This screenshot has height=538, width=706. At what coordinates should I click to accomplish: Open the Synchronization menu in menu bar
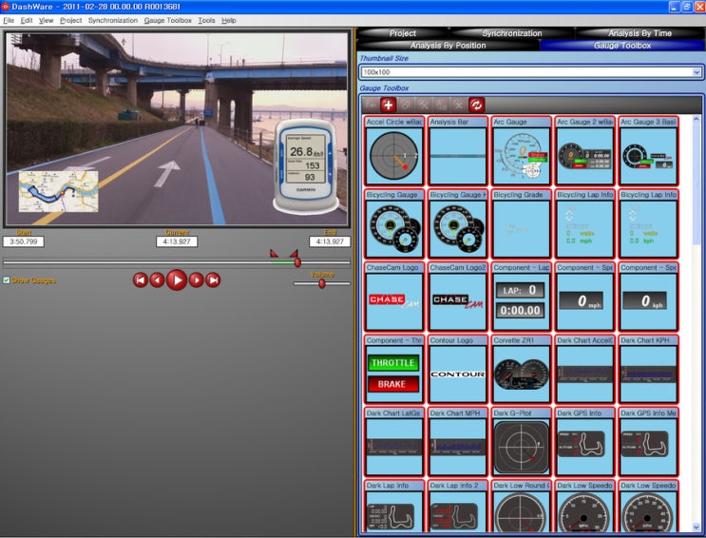(x=112, y=20)
